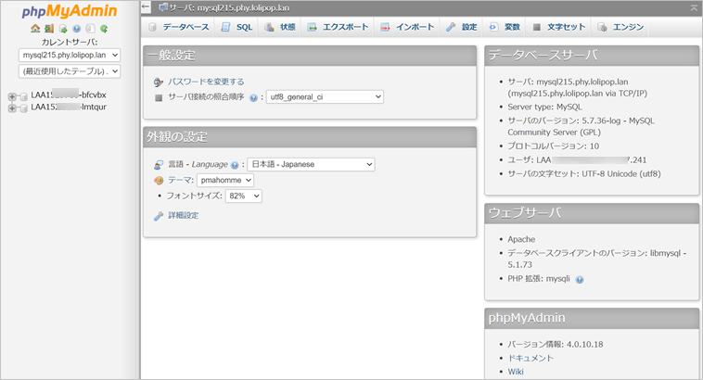Click the blue help icon under the logo
The image size is (703, 380).
tap(76, 29)
